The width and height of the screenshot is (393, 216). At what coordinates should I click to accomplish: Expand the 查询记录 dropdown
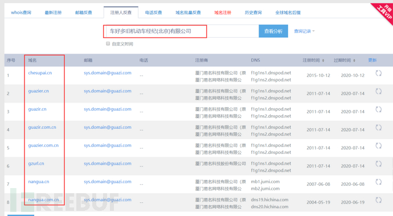coord(304,31)
